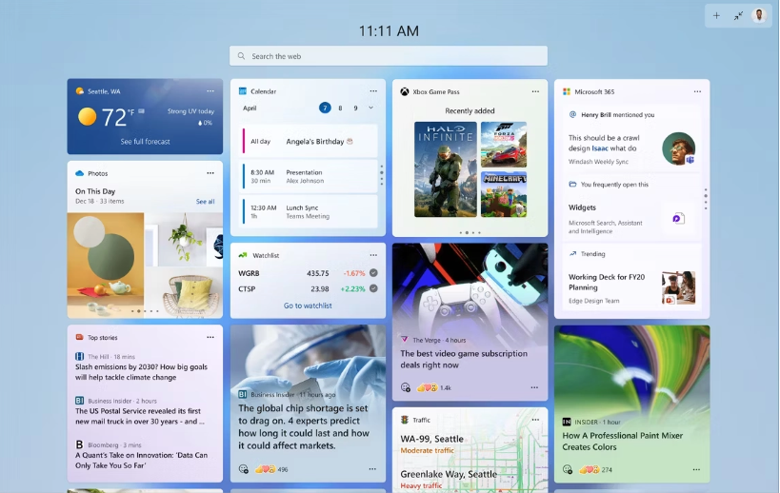React to the chip shortage article
The width and height of the screenshot is (780, 493).
coord(243,469)
